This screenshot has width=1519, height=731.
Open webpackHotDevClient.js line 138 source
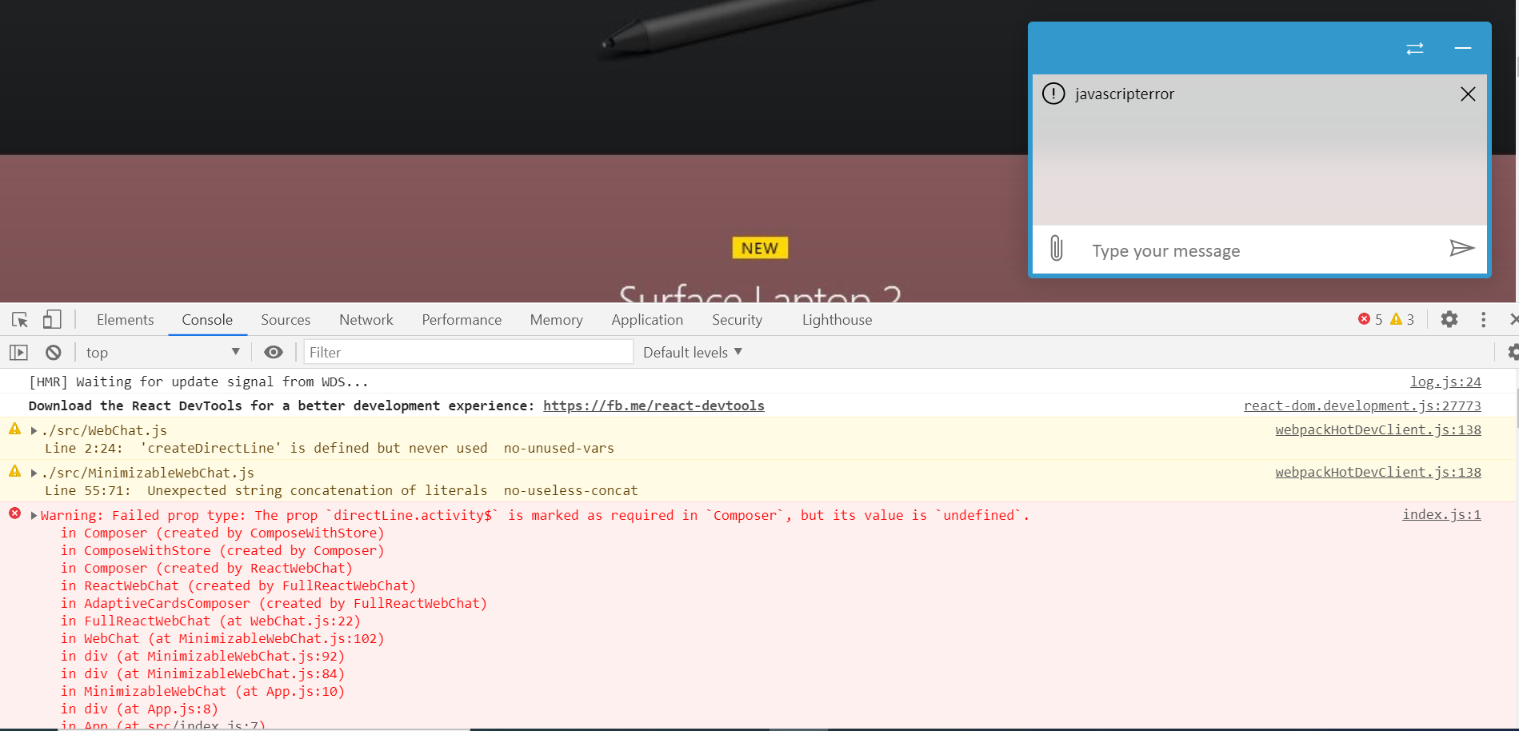click(1377, 429)
